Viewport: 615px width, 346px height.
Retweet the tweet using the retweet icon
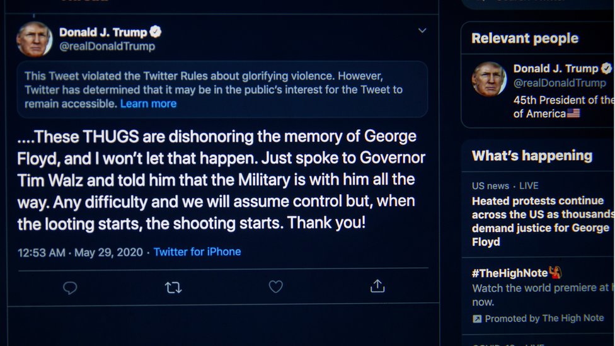point(173,287)
